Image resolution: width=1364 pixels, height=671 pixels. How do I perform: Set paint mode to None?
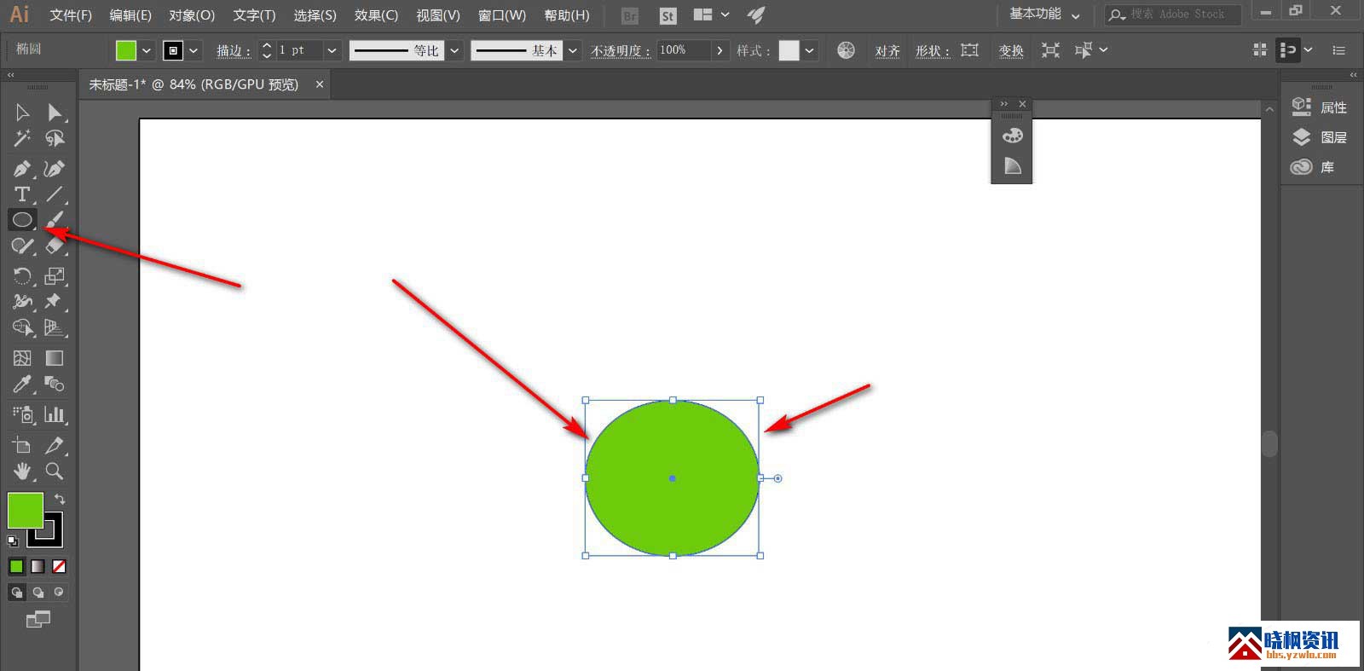tap(59, 566)
